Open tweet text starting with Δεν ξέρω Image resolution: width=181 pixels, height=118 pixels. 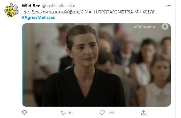click(x=89, y=12)
